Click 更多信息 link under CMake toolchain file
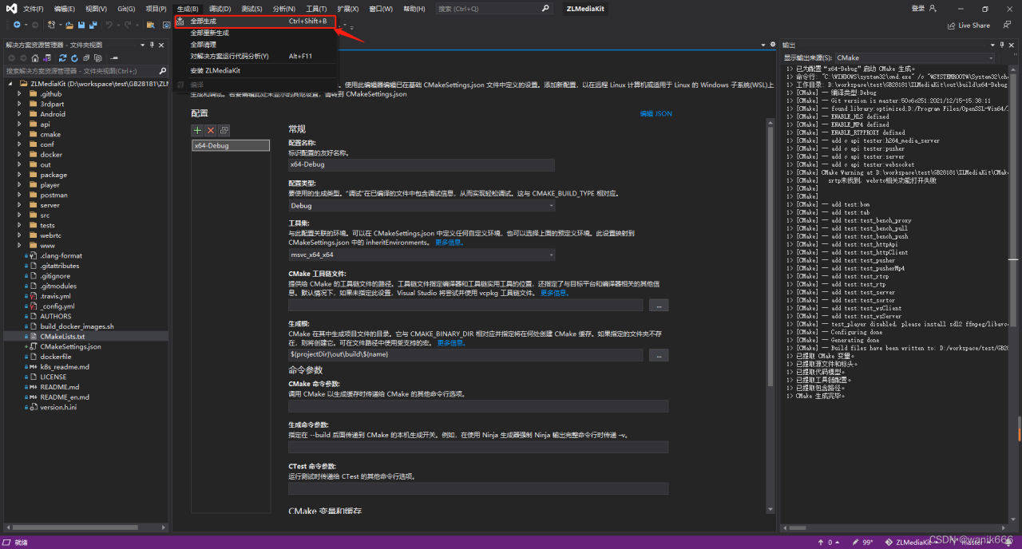 point(554,293)
